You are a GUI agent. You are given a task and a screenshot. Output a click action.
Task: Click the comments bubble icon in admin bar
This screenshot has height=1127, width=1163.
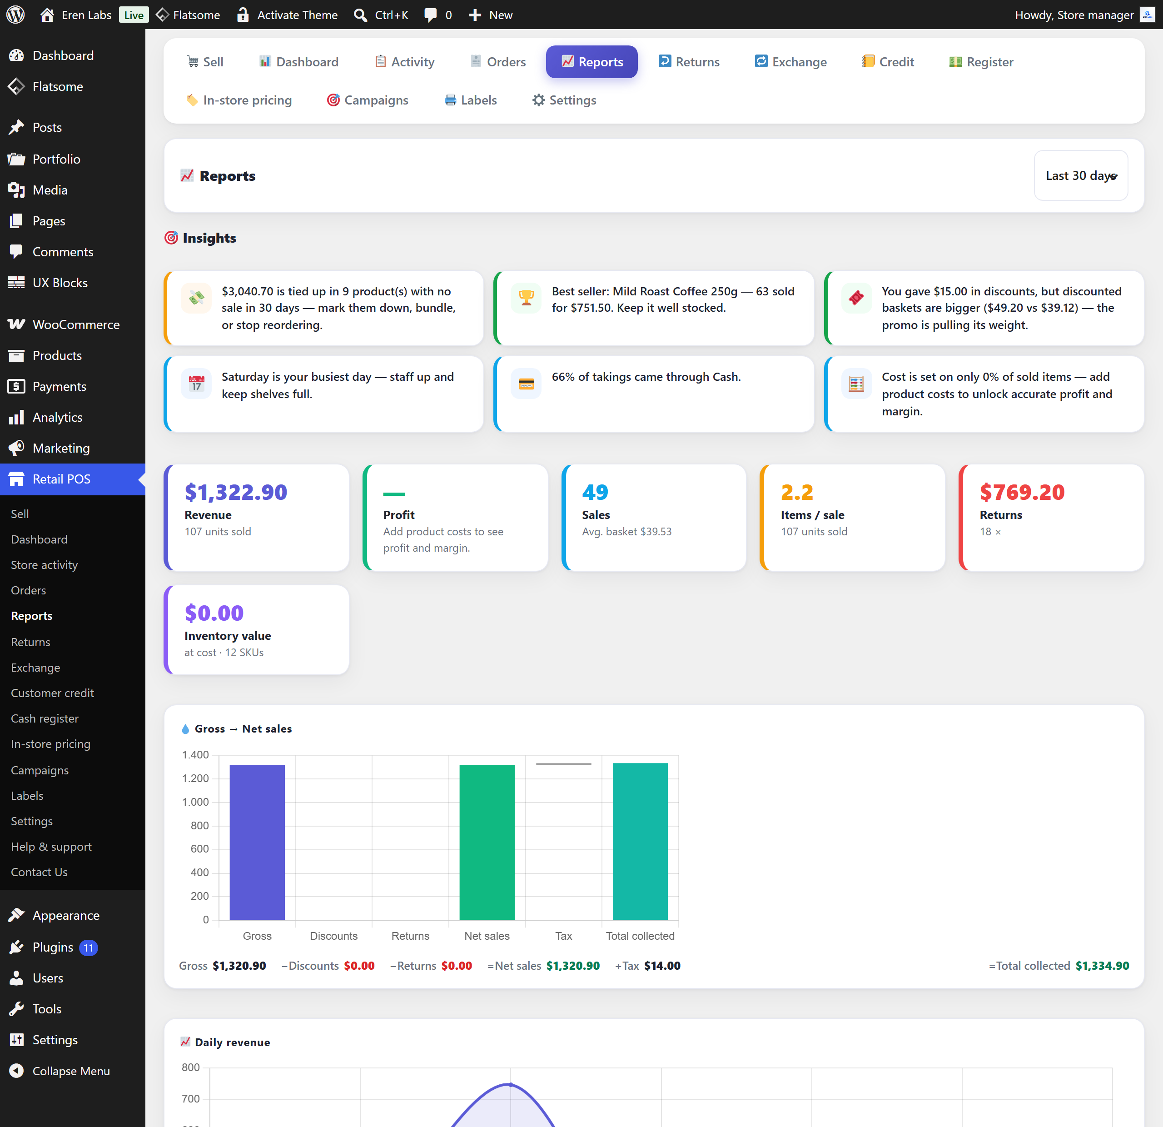tap(431, 15)
